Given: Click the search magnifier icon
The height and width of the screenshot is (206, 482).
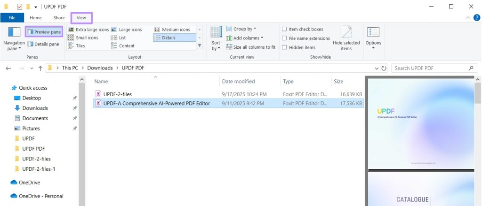Looking at the screenshot, I should click(471, 68).
